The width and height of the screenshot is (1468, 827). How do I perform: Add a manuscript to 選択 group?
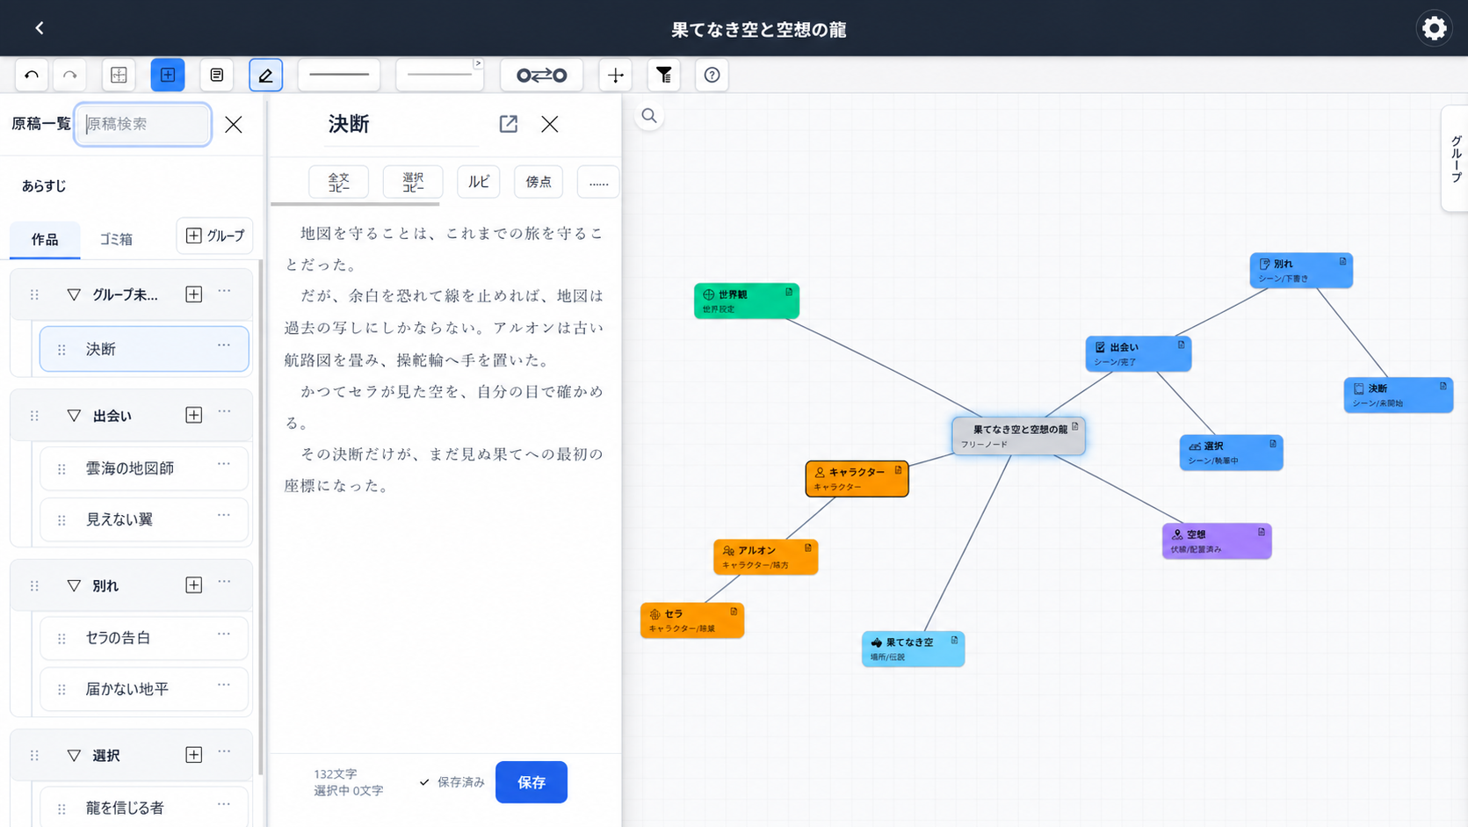click(x=194, y=755)
